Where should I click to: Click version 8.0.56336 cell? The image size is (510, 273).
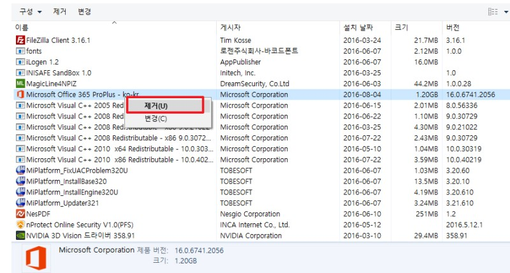pyautogui.click(x=462, y=105)
